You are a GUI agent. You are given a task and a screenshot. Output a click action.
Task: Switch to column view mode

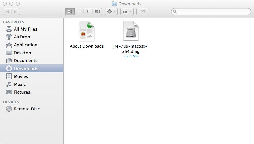coord(88,12)
